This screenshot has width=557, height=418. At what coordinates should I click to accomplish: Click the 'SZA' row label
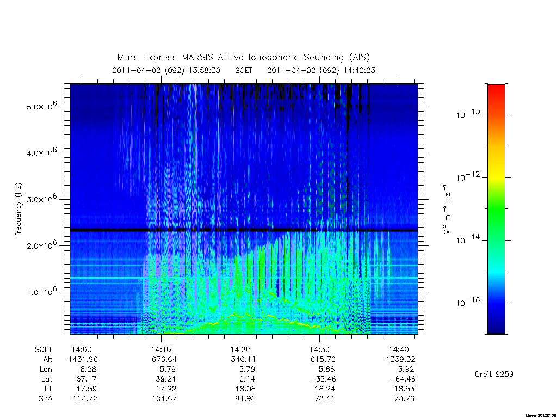[46, 399]
